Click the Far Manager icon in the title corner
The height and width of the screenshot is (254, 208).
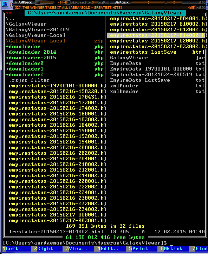point(5,4)
